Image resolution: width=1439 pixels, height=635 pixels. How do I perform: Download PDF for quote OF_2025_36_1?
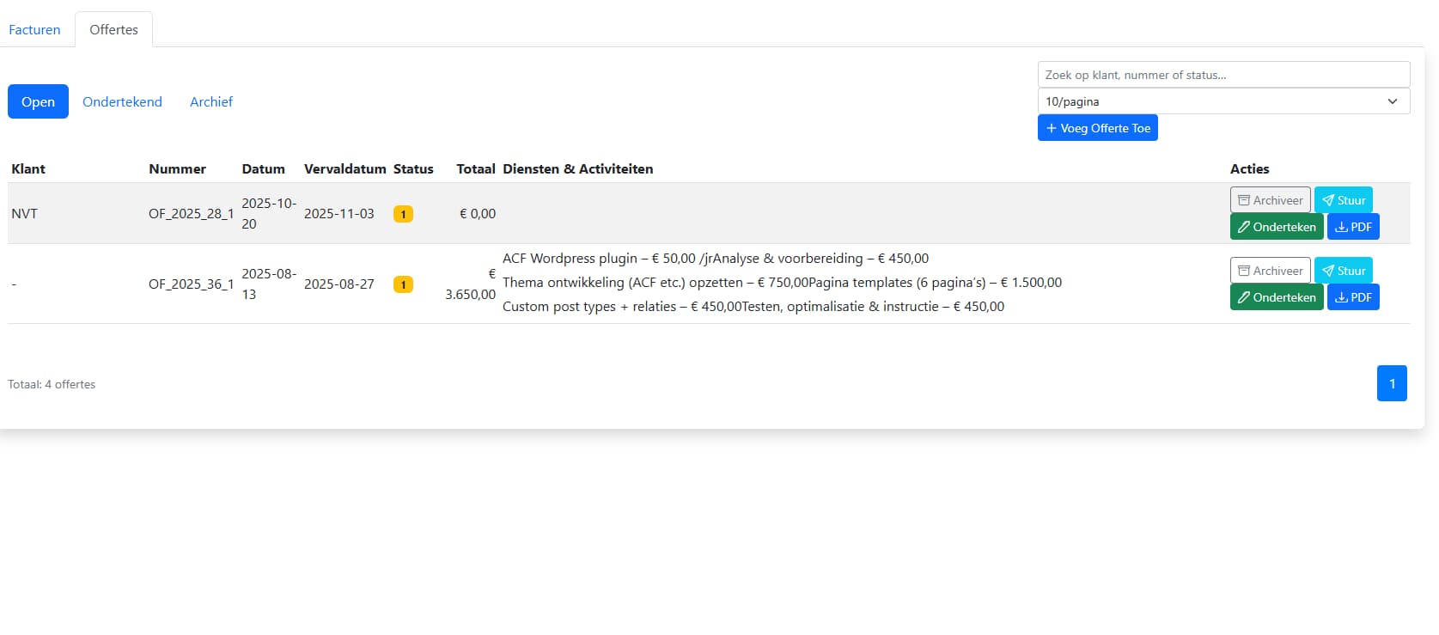pos(1353,297)
